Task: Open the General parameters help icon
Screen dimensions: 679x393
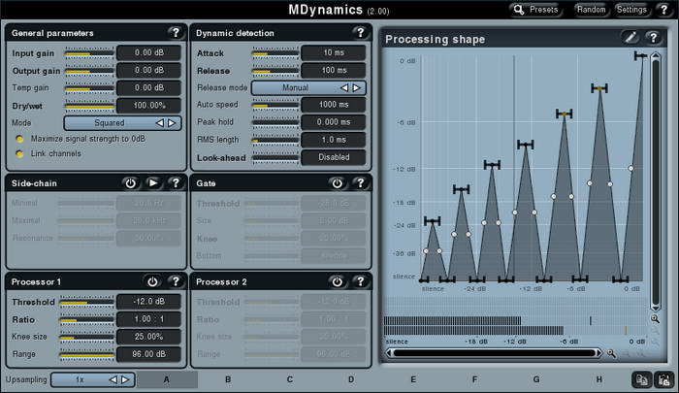Action: pos(176,32)
